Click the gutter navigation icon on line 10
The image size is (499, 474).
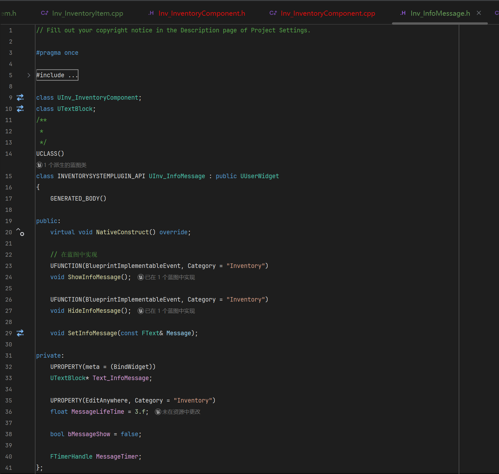(x=20, y=109)
